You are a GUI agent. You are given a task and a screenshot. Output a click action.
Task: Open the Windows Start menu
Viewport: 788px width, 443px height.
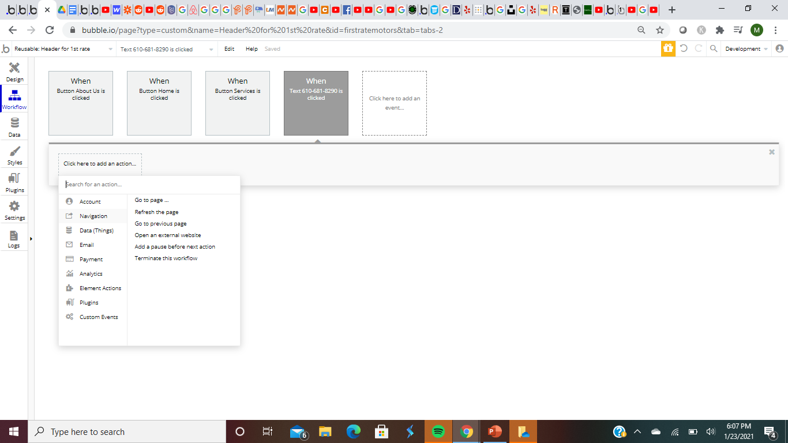pos(14,431)
